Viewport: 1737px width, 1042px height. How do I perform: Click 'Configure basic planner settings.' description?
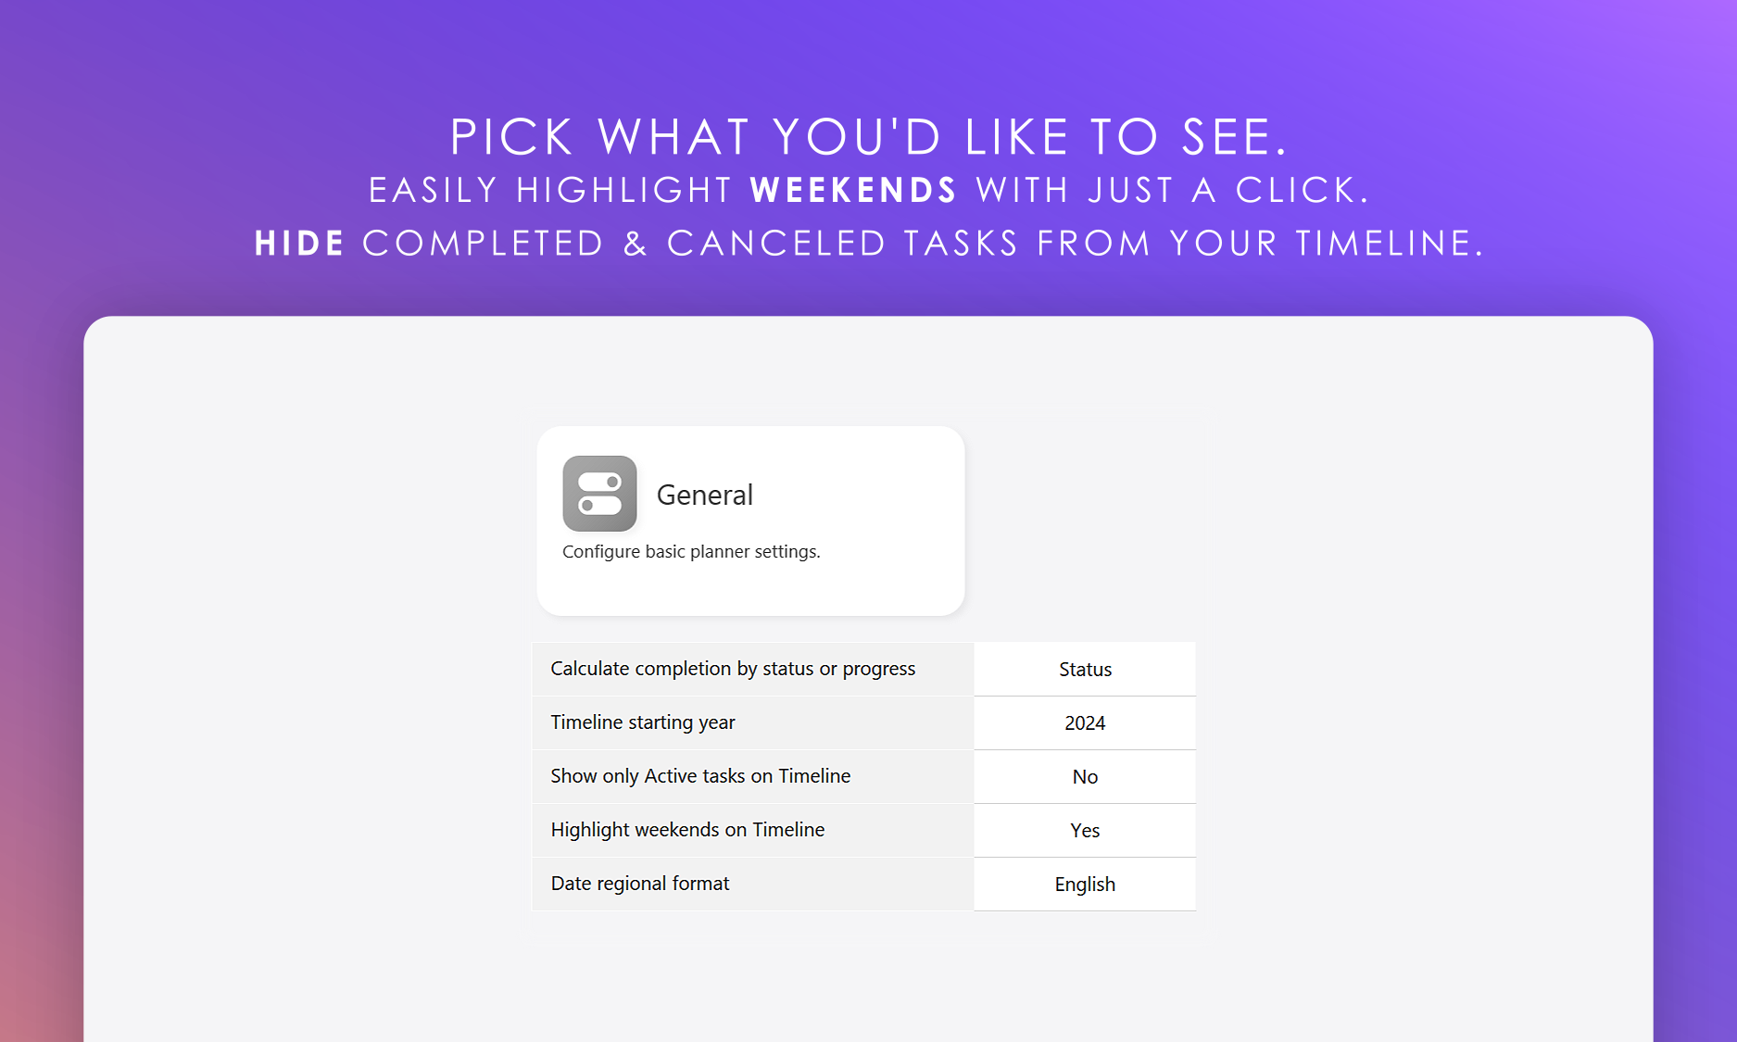(x=691, y=552)
